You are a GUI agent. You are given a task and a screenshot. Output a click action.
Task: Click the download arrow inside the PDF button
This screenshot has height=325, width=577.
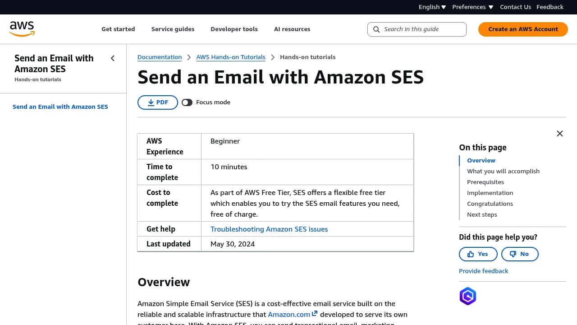point(151,102)
